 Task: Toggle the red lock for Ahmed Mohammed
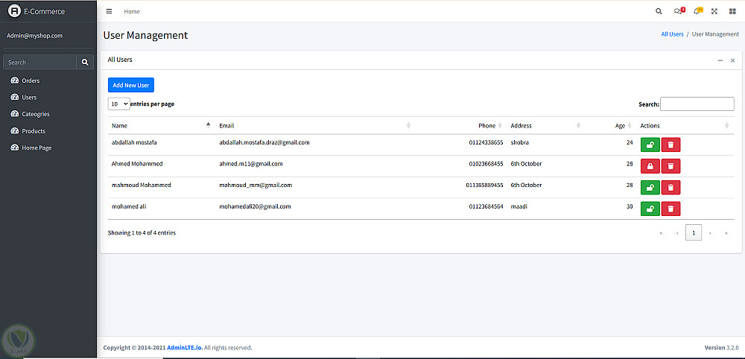tap(650, 166)
